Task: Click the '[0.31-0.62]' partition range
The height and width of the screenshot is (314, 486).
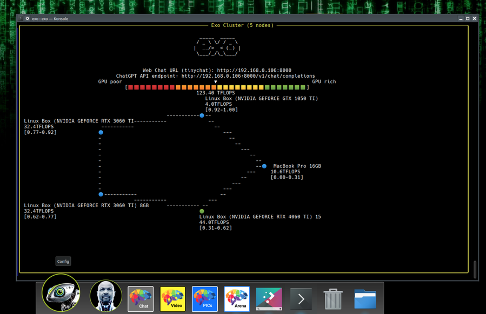Action: point(215,228)
